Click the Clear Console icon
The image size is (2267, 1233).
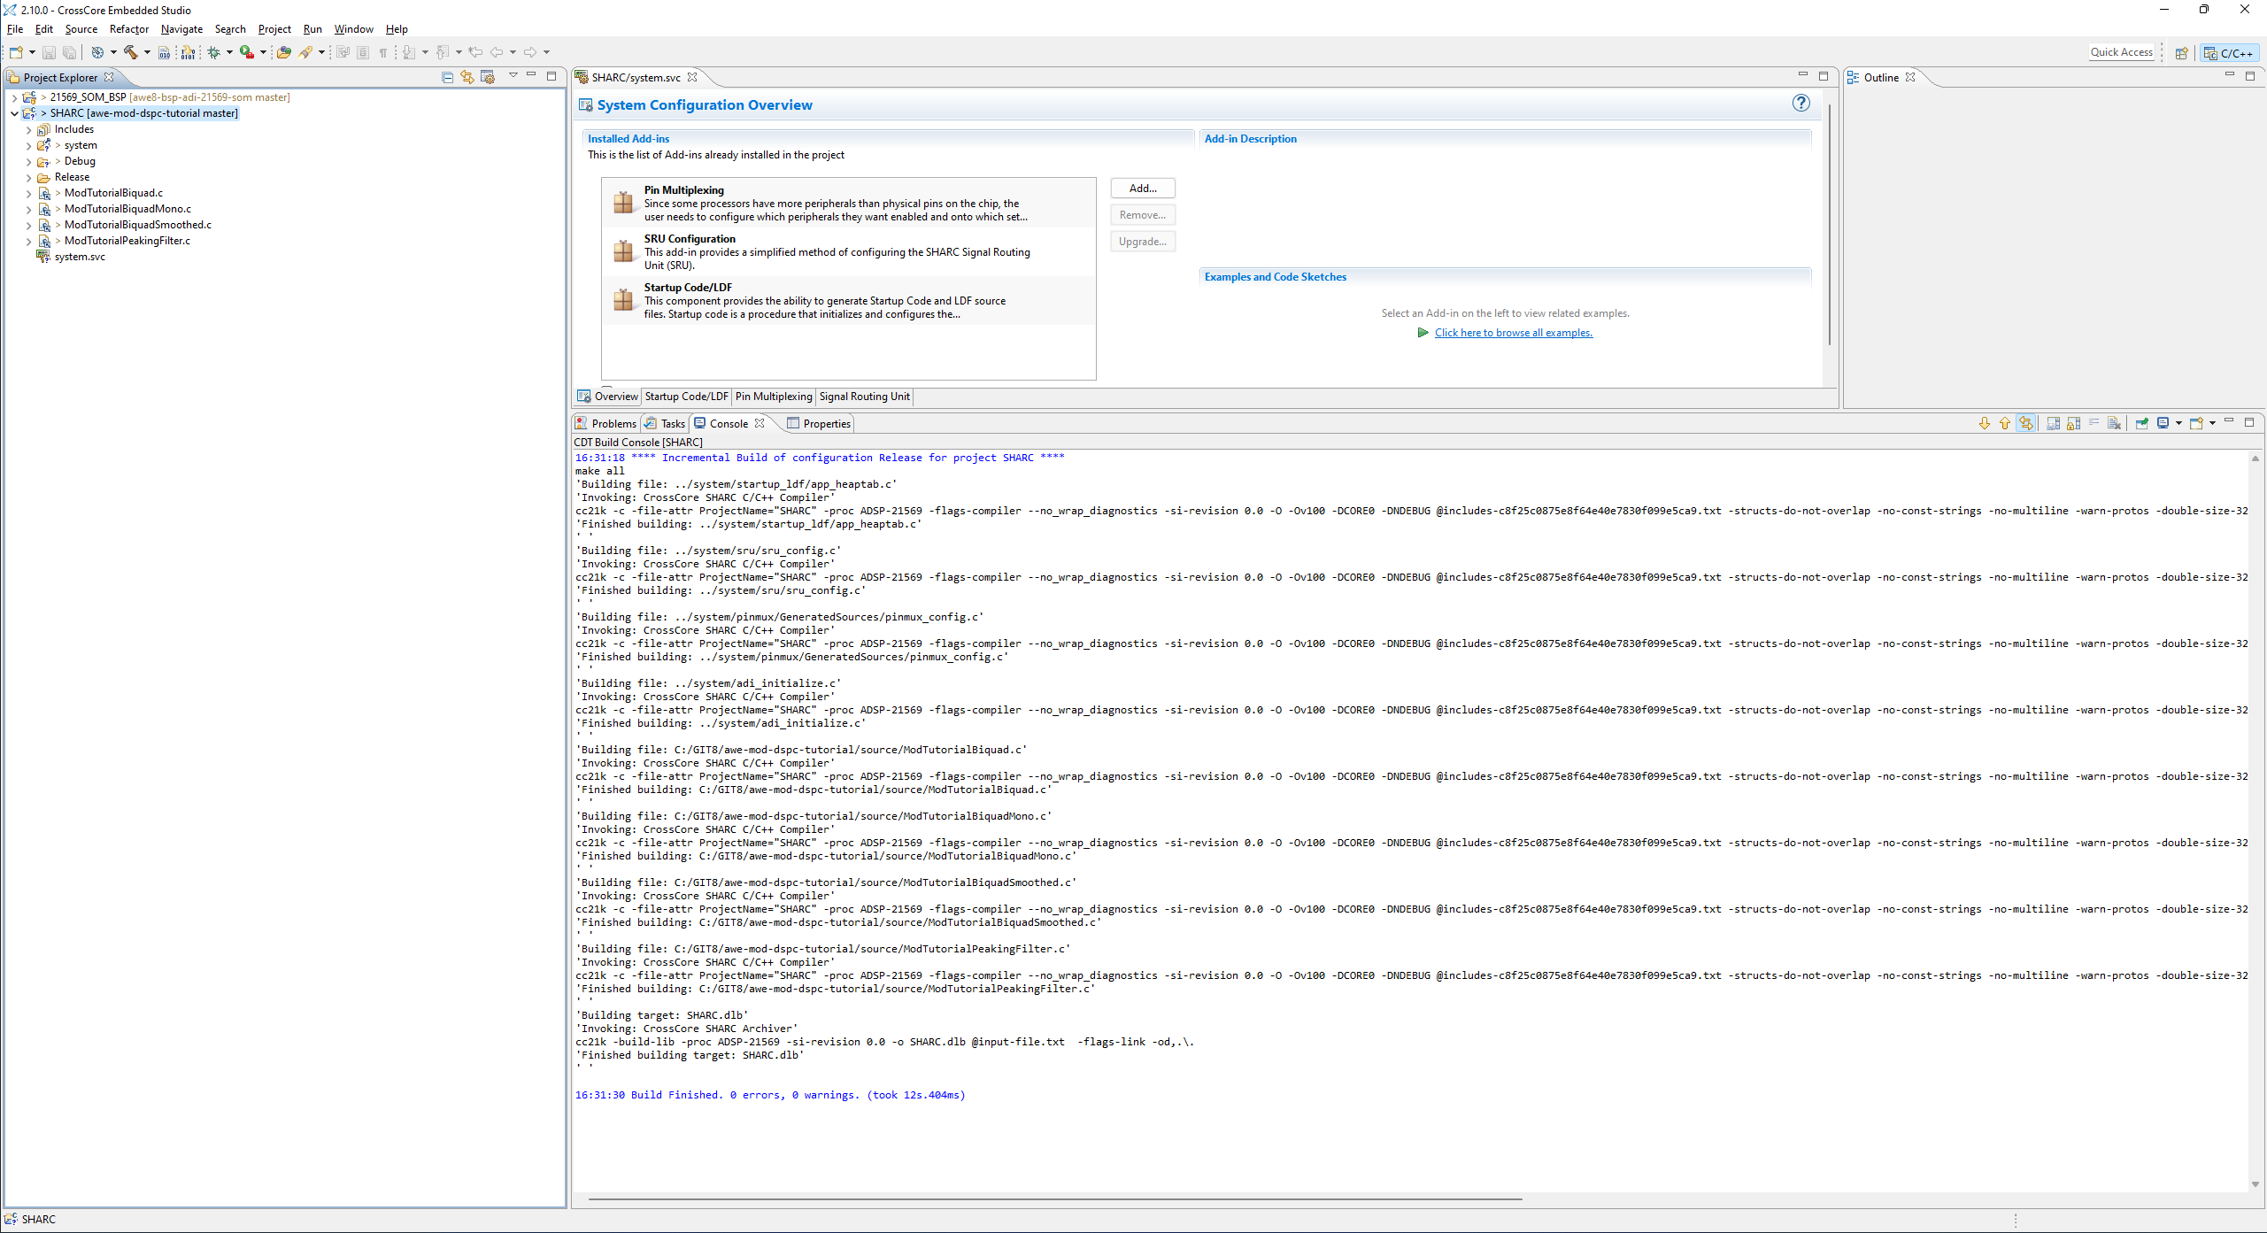click(2114, 423)
